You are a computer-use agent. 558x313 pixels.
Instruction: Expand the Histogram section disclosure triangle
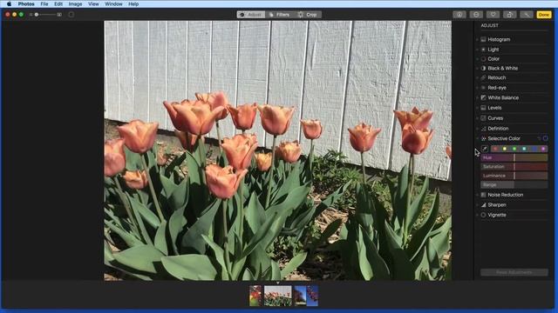[x=477, y=39]
